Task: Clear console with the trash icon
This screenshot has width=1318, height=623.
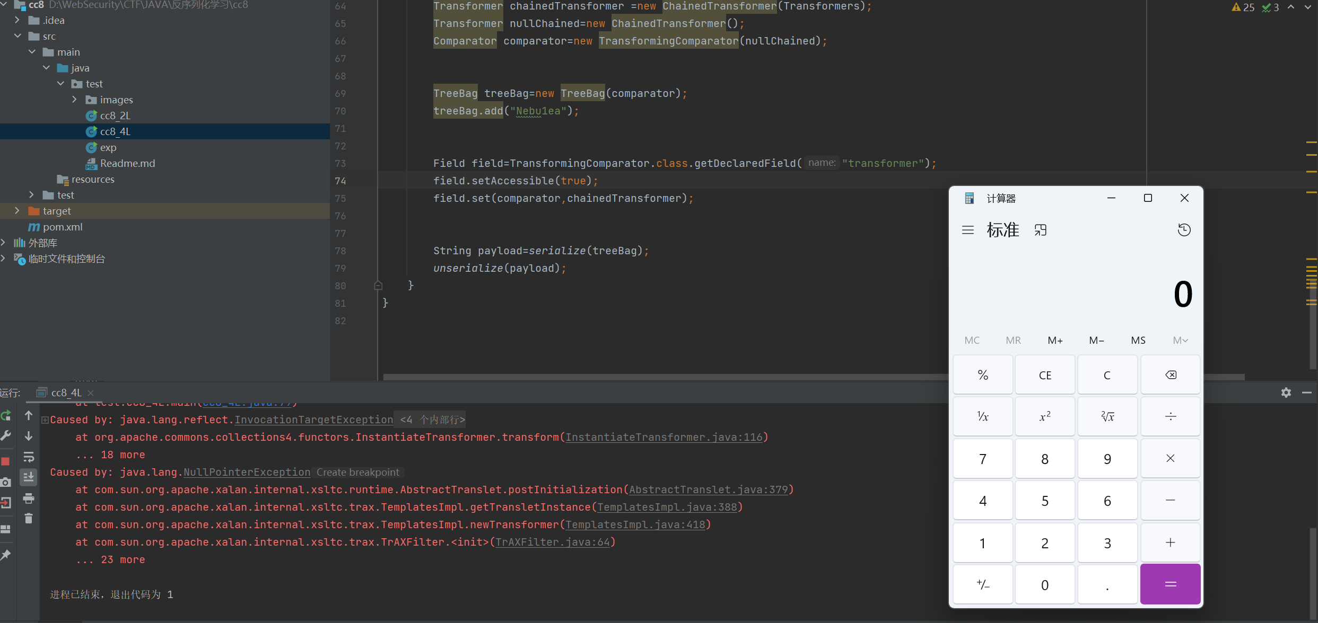Action: (x=29, y=519)
